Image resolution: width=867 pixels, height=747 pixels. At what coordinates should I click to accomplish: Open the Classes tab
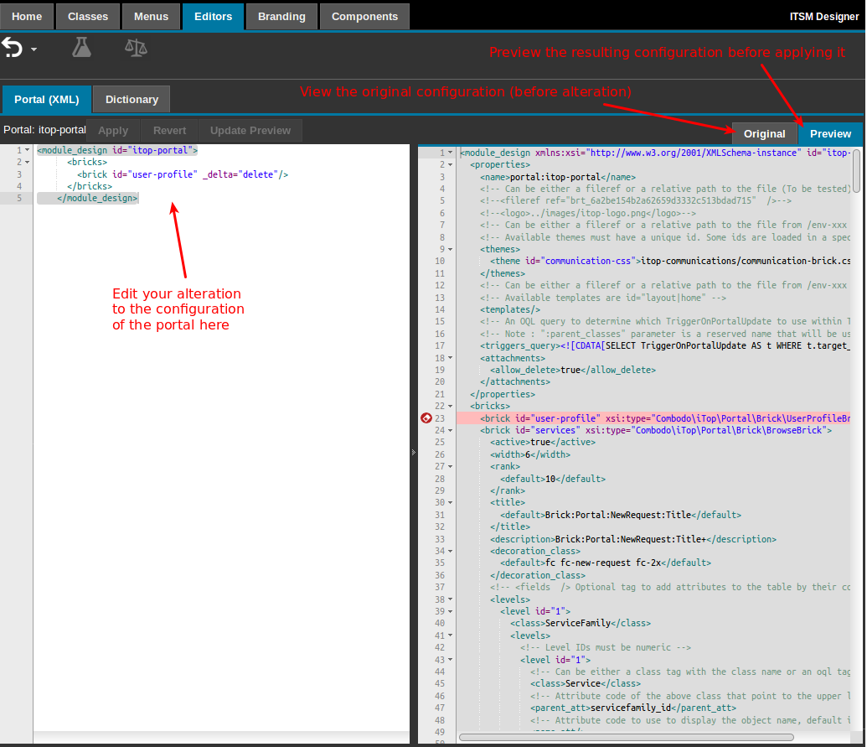(x=88, y=16)
